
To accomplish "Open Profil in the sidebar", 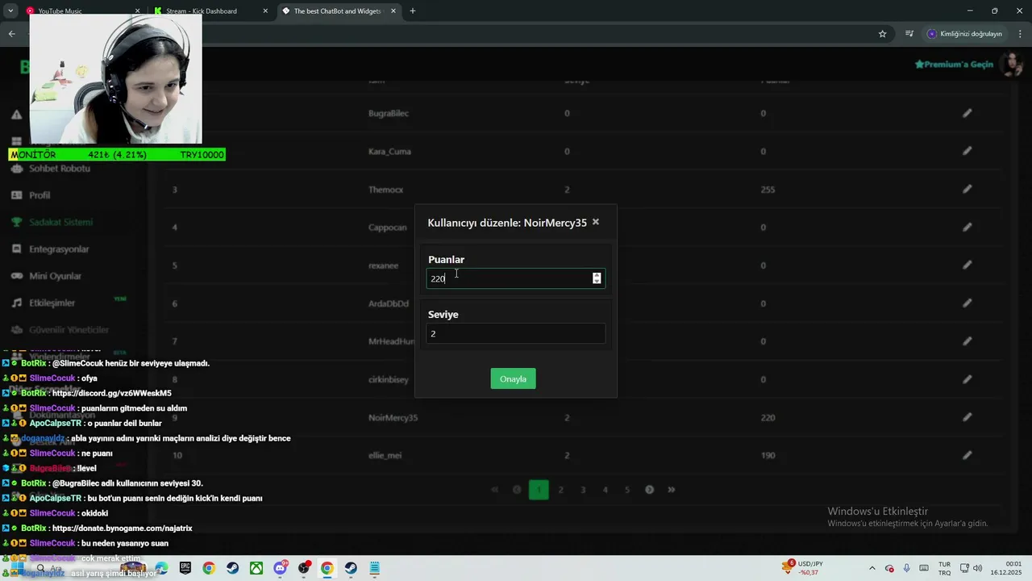I will coord(40,195).
